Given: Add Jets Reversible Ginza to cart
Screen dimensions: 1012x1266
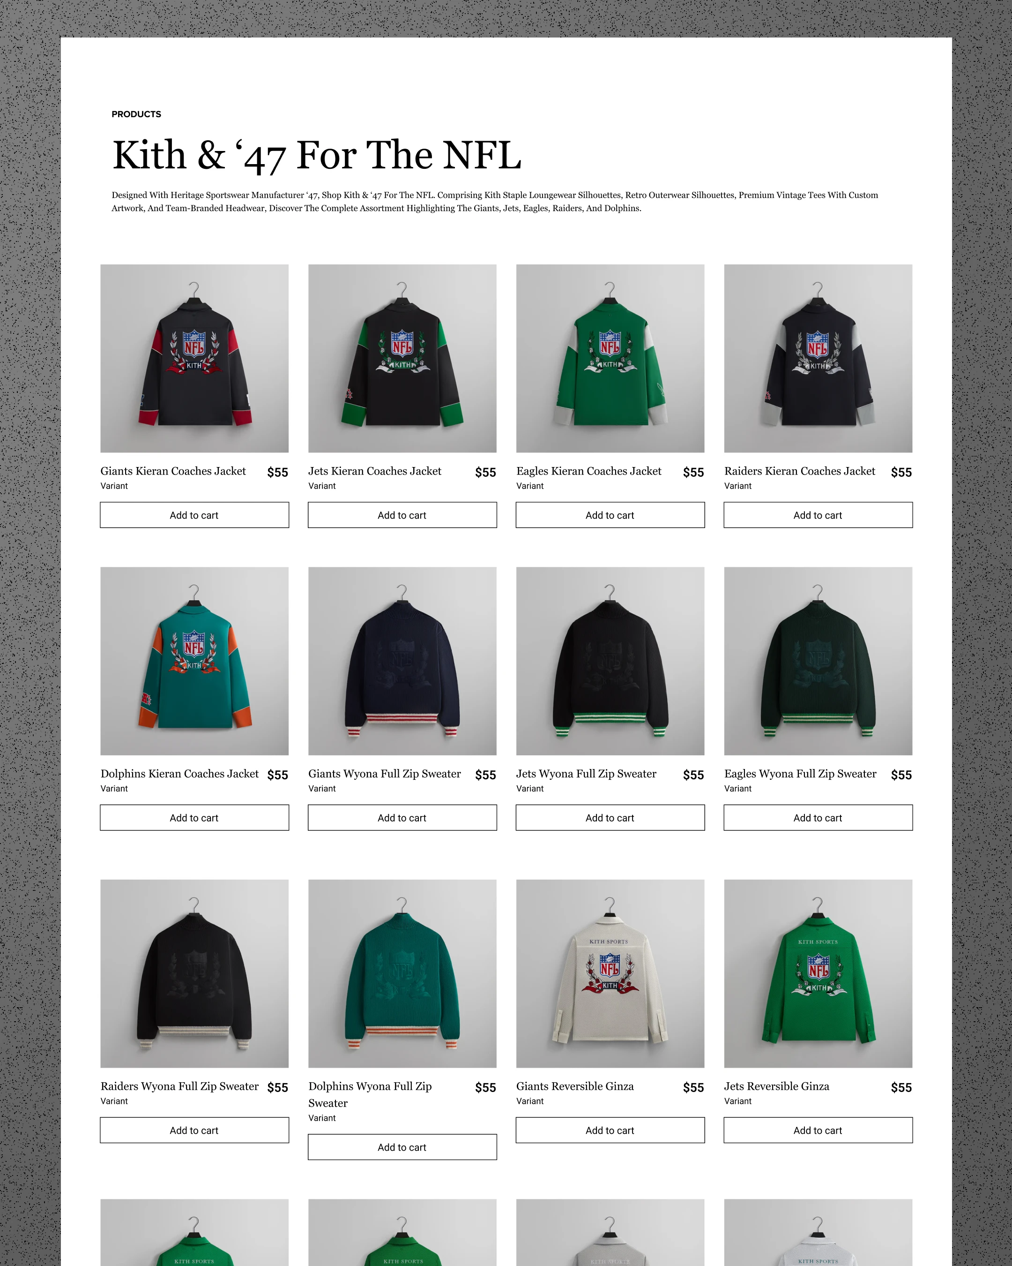Looking at the screenshot, I should 818,1130.
